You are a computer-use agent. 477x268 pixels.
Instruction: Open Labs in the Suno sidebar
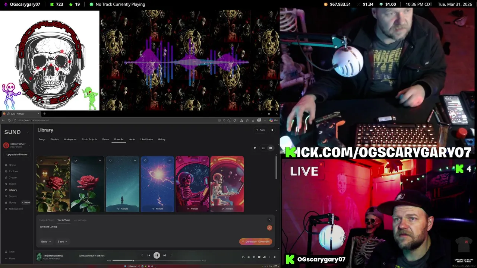coord(10,252)
